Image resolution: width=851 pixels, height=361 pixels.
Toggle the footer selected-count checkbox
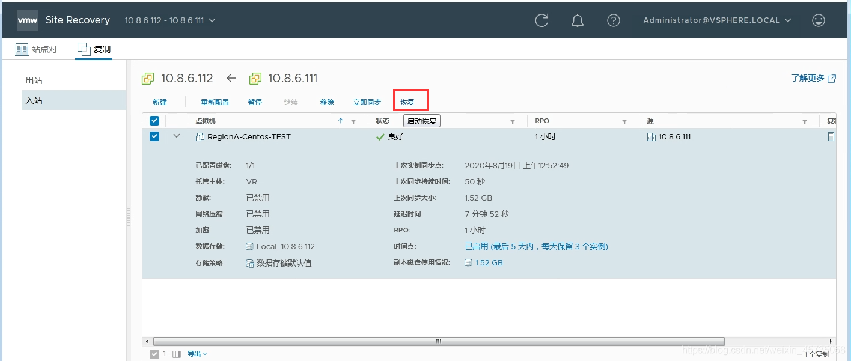(154, 354)
